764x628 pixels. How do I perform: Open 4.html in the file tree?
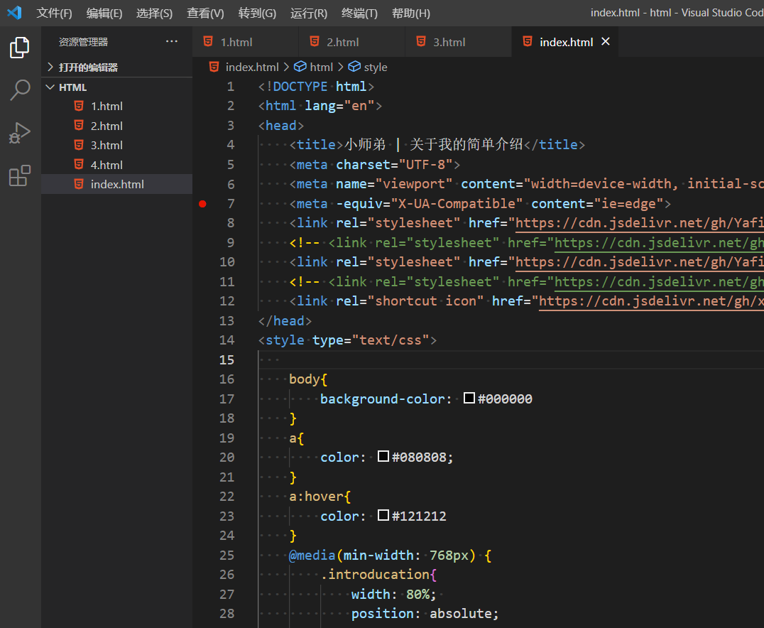(x=117, y=164)
